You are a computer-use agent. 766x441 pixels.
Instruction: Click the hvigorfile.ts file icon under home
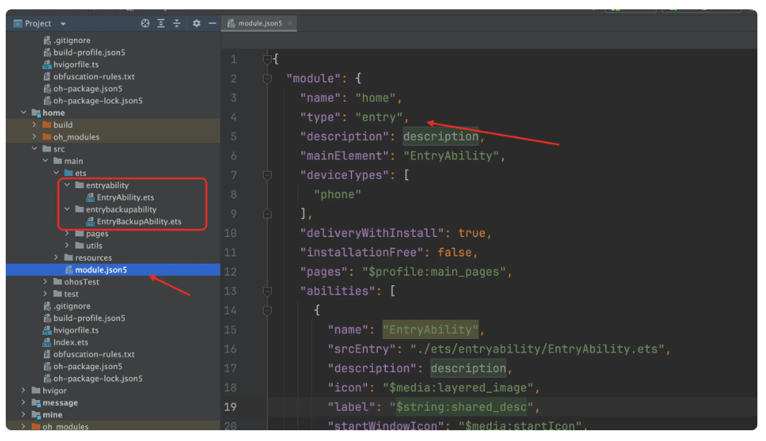[x=47, y=330]
